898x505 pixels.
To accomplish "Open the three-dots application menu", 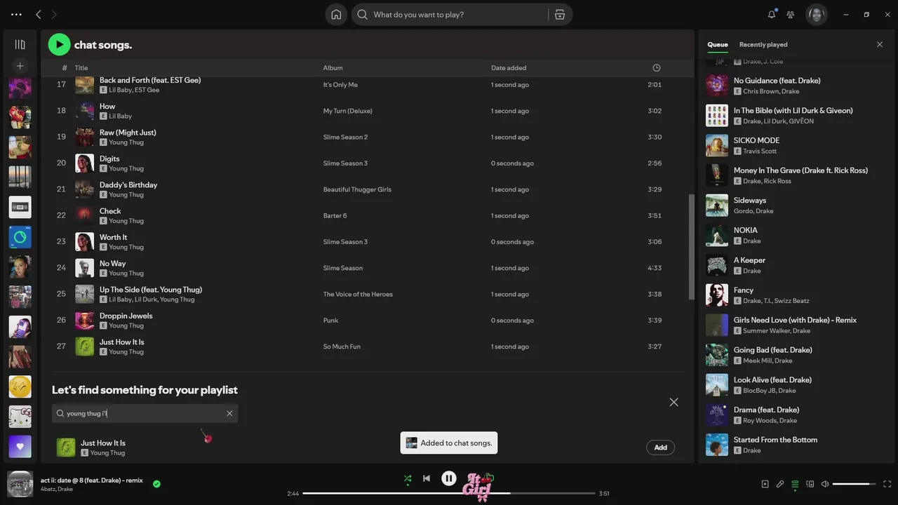I will [16, 14].
